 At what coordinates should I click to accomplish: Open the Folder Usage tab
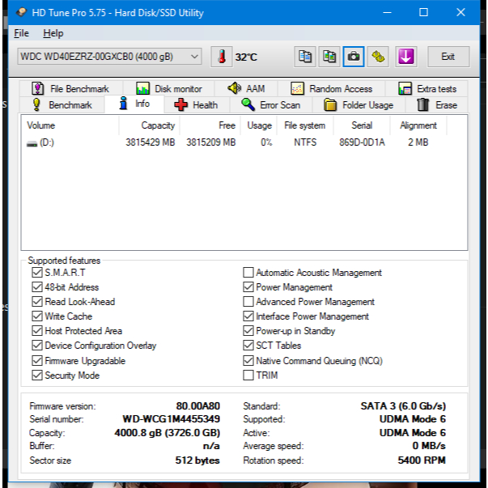[x=359, y=105]
